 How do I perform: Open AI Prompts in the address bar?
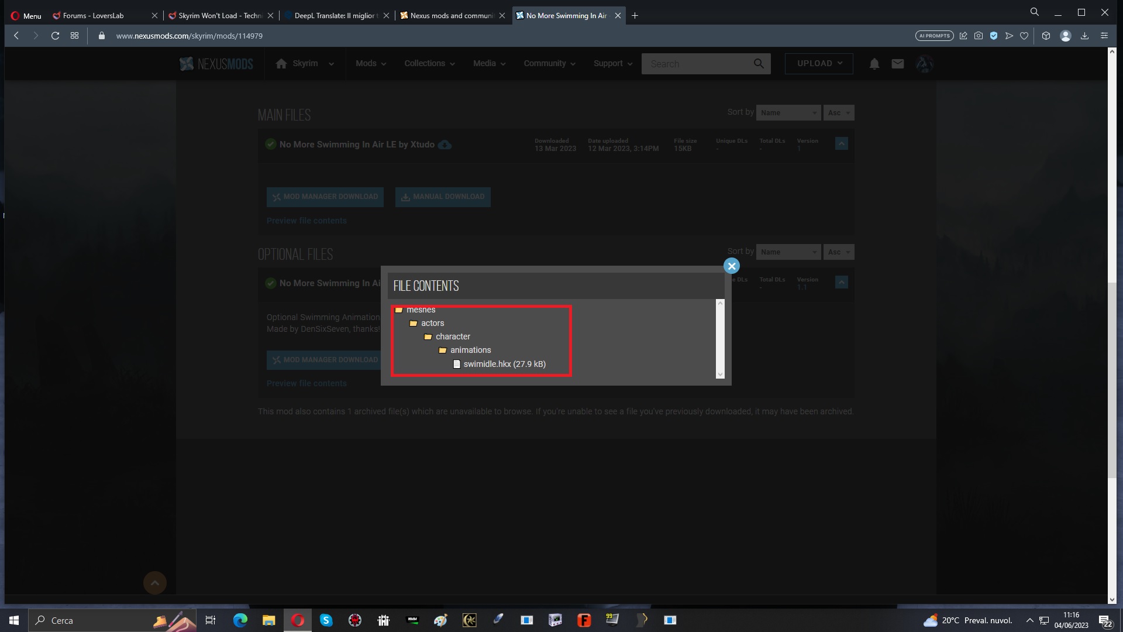pos(934,36)
